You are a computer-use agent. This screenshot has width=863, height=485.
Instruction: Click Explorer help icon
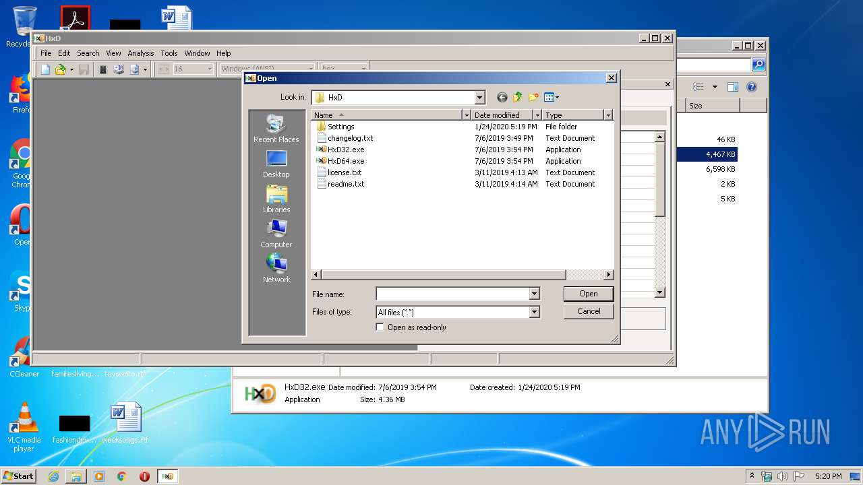click(x=752, y=87)
